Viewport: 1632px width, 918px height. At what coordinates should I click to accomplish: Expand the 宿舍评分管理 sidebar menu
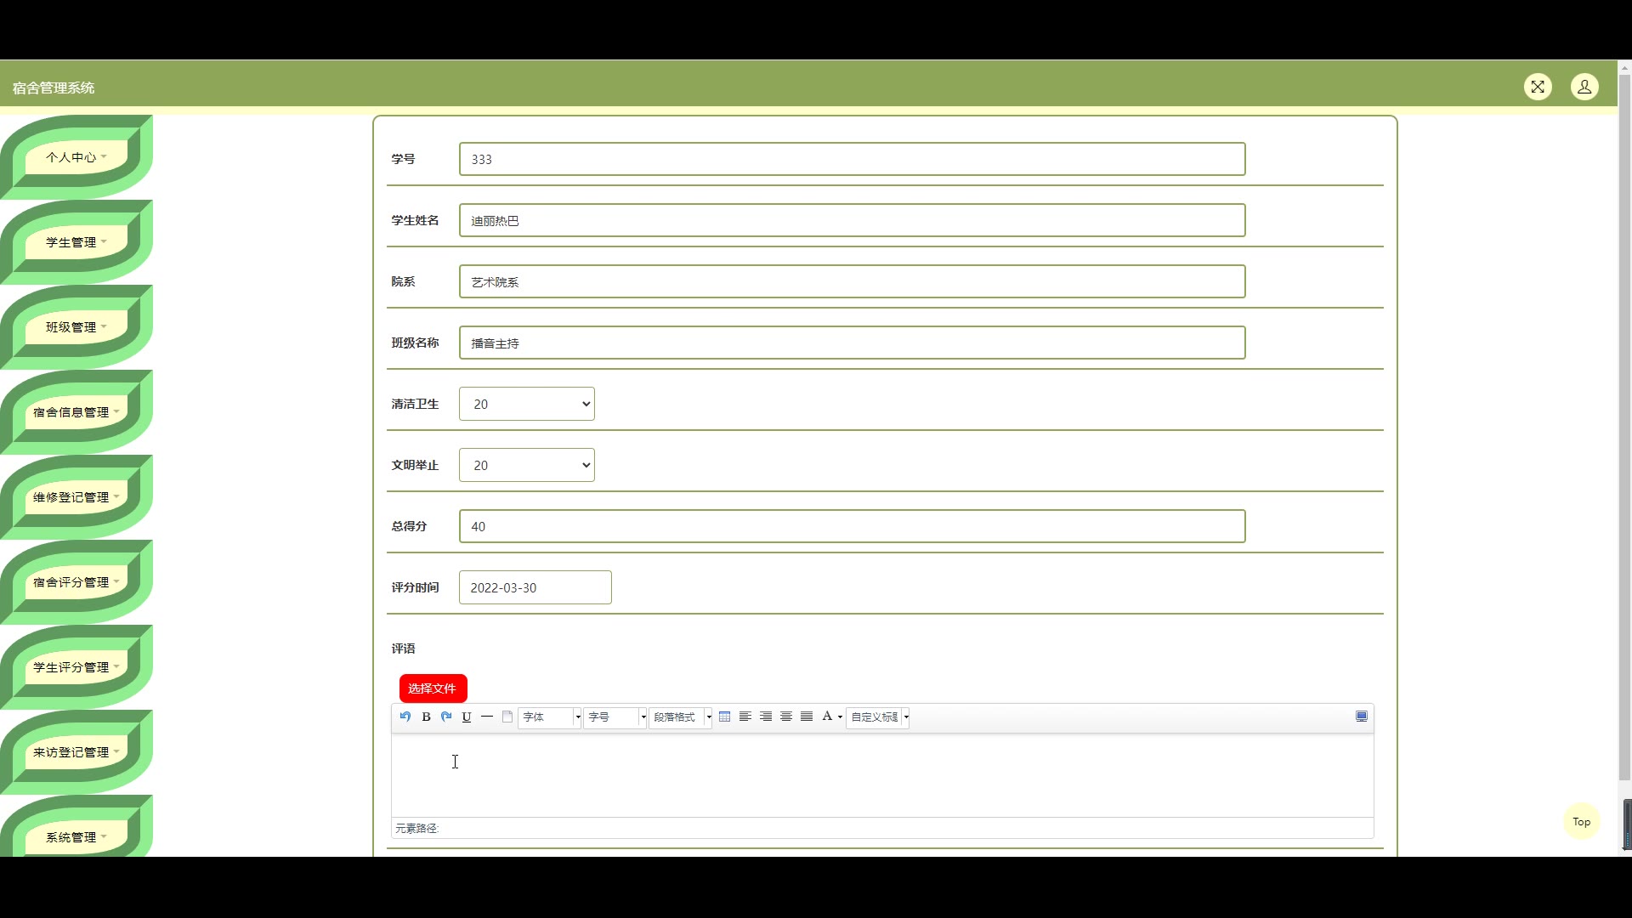pos(76,582)
